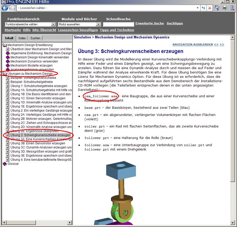Click the red X Stop icon

coord(210,8)
